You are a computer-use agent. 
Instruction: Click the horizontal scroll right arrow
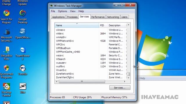(125, 81)
